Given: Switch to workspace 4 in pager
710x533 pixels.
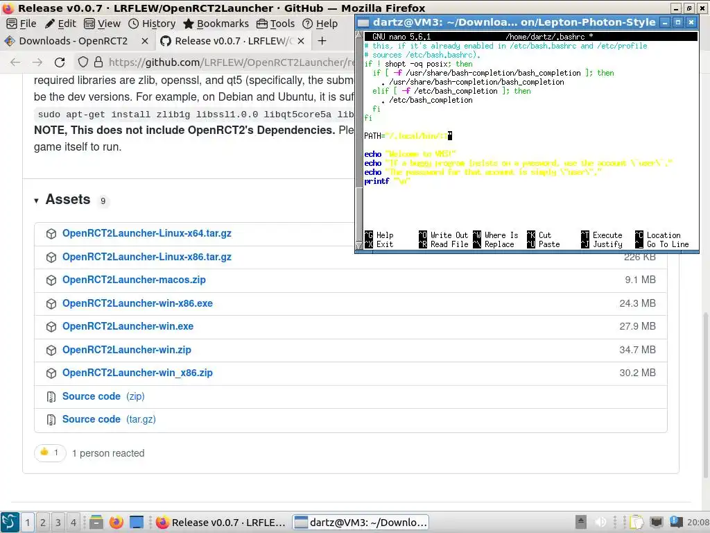Looking at the screenshot, I should (x=73, y=523).
